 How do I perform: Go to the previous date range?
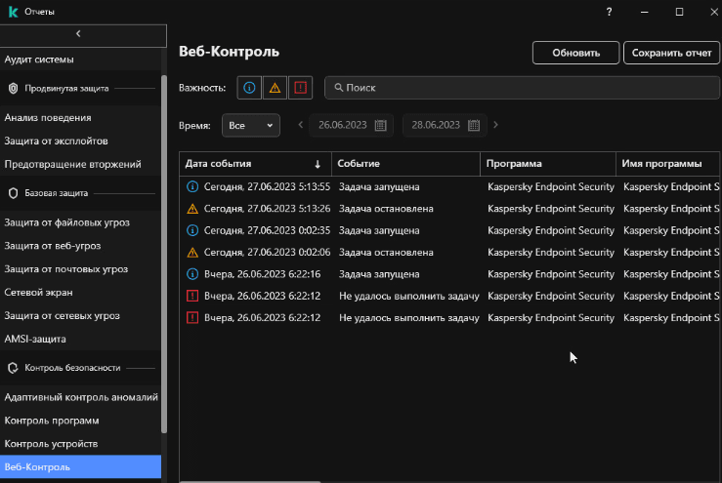coord(300,125)
